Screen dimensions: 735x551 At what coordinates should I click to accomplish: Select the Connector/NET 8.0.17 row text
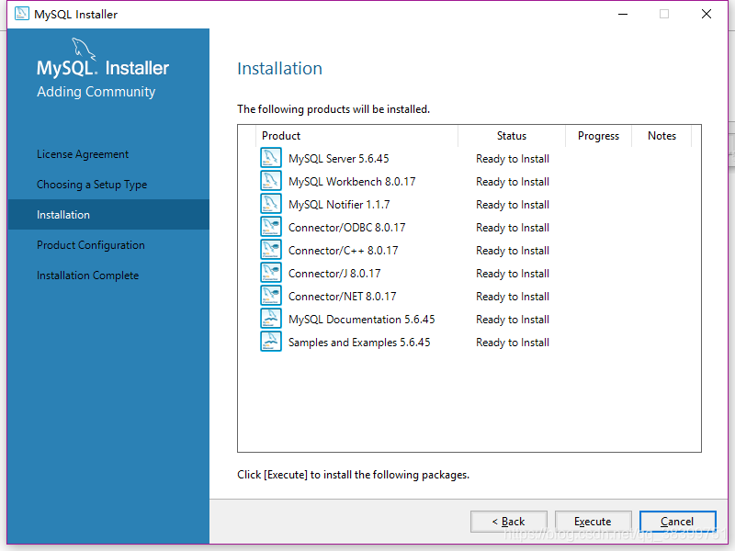tap(342, 297)
